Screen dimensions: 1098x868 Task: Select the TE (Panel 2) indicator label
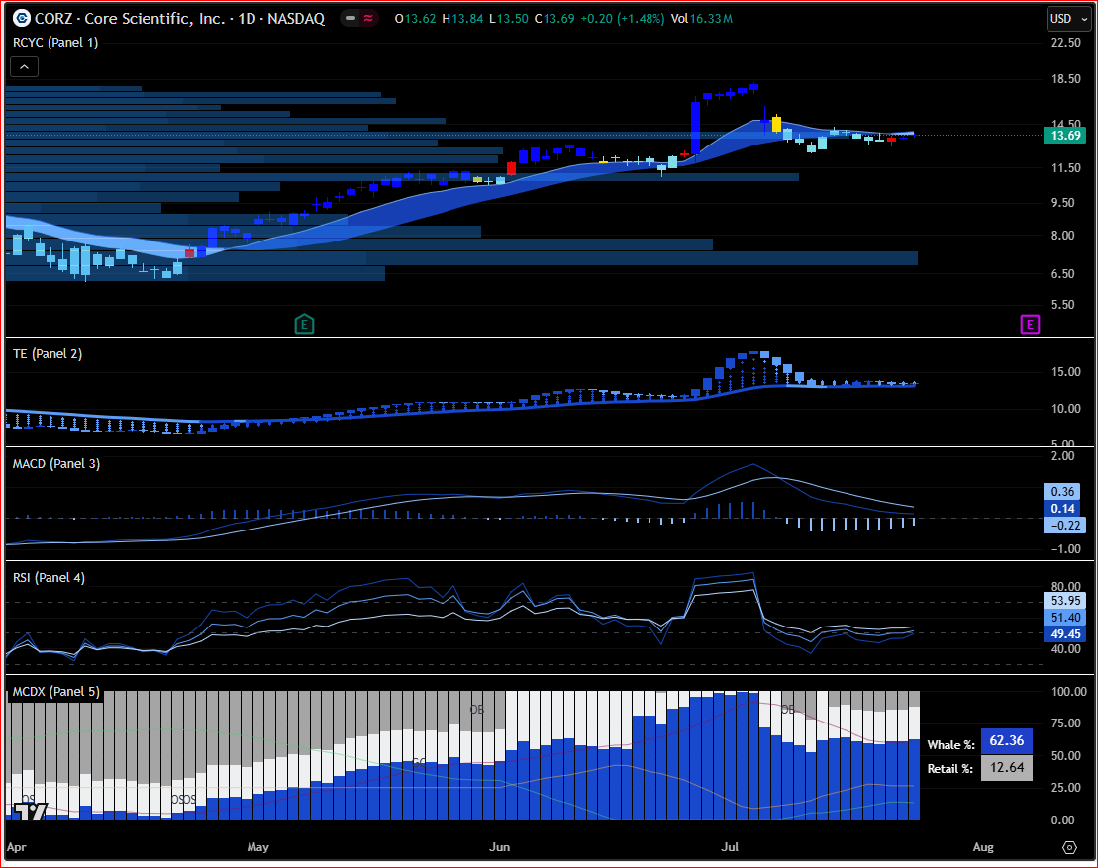[48, 354]
